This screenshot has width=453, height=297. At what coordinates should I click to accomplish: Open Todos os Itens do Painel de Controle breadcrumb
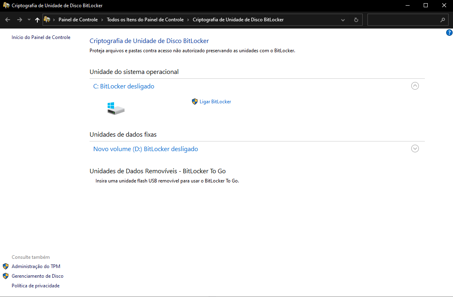[145, 20]
